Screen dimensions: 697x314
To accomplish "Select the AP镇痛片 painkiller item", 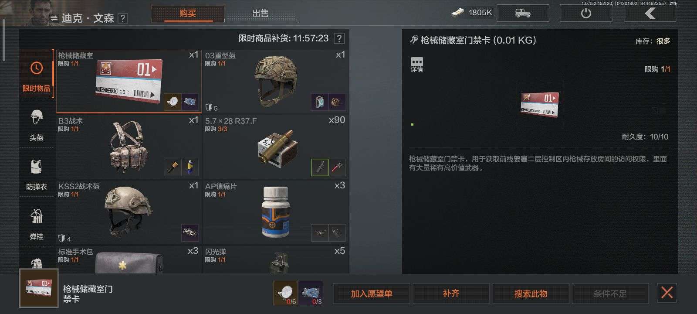I will tap(276, 212).
